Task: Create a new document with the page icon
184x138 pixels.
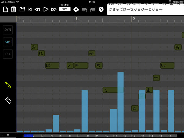Action: [6, 9]
